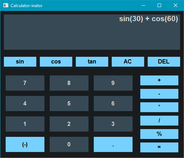The image size is (184, 158).
Task: Click the sin function button
Action: pos(20,62)
